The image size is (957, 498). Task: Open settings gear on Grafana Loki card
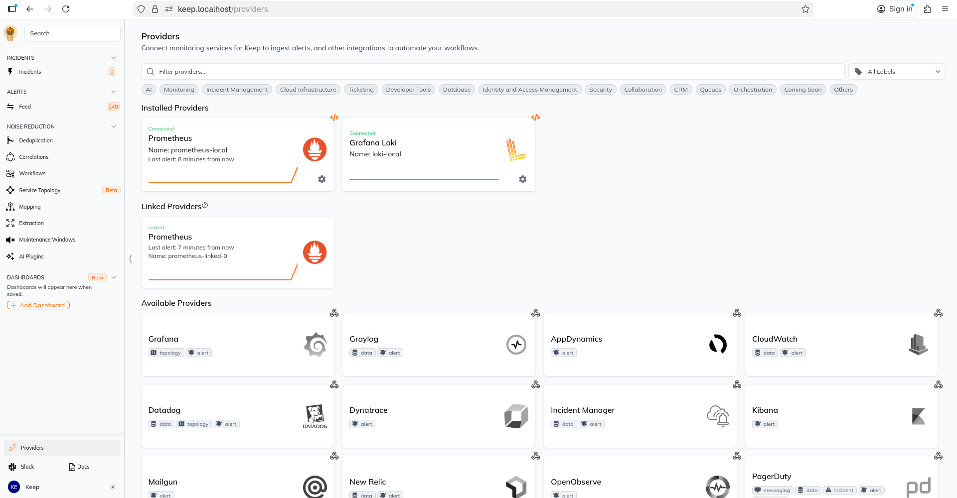(x=523, y=179)
